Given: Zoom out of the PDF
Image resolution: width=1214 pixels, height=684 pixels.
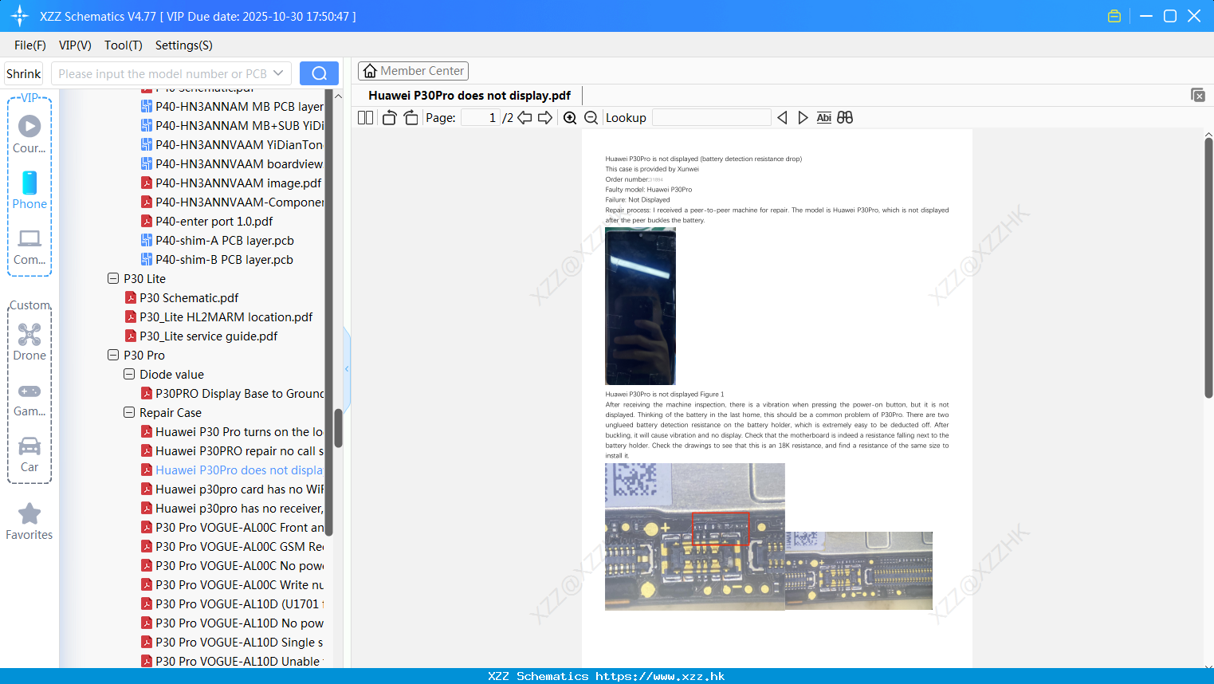Looking at the screenshot, I should pyautogui.click(x=591, y=117).
